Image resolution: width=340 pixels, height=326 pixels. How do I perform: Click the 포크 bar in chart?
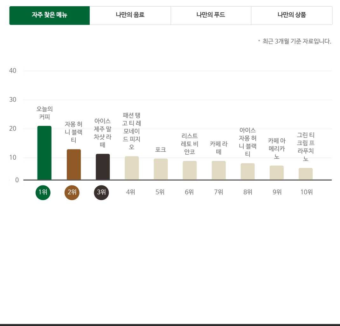161,169
